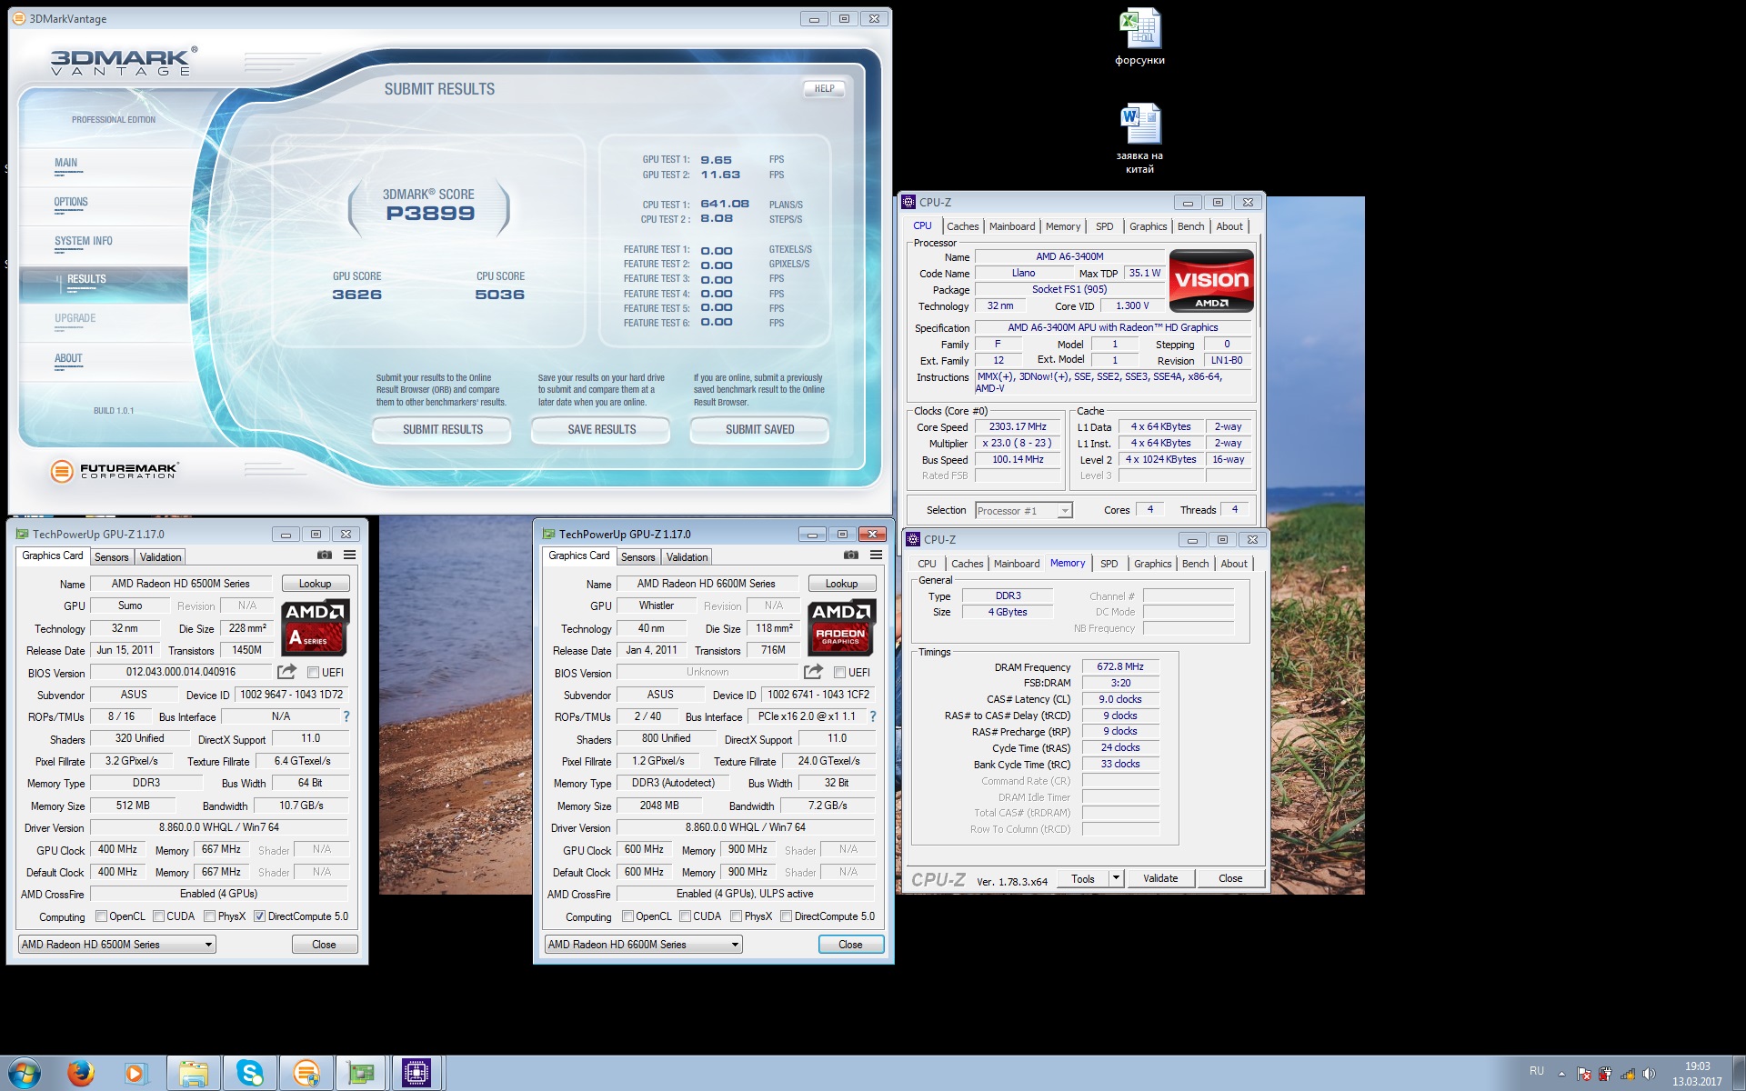The height and width of the screenshot is (1091, 1746).
Task: Click the Bus Interface question mark in GPU-Z 6500M
Action: 346,716
